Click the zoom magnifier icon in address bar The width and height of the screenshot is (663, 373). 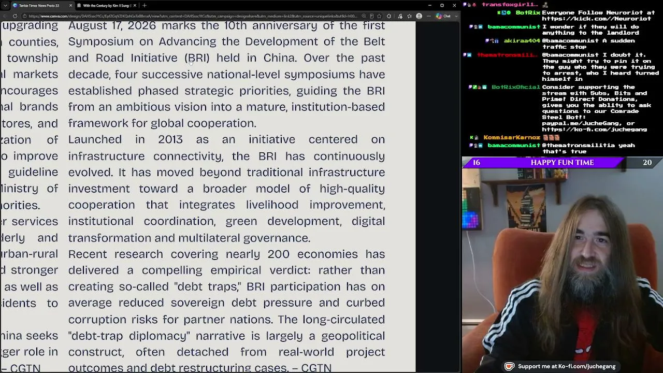pyautogui.click(x=364, y=16)
